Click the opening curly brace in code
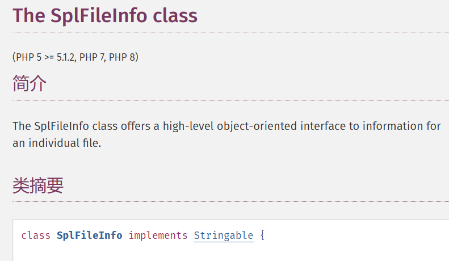449x261 pixels. (x=262, y=235)
